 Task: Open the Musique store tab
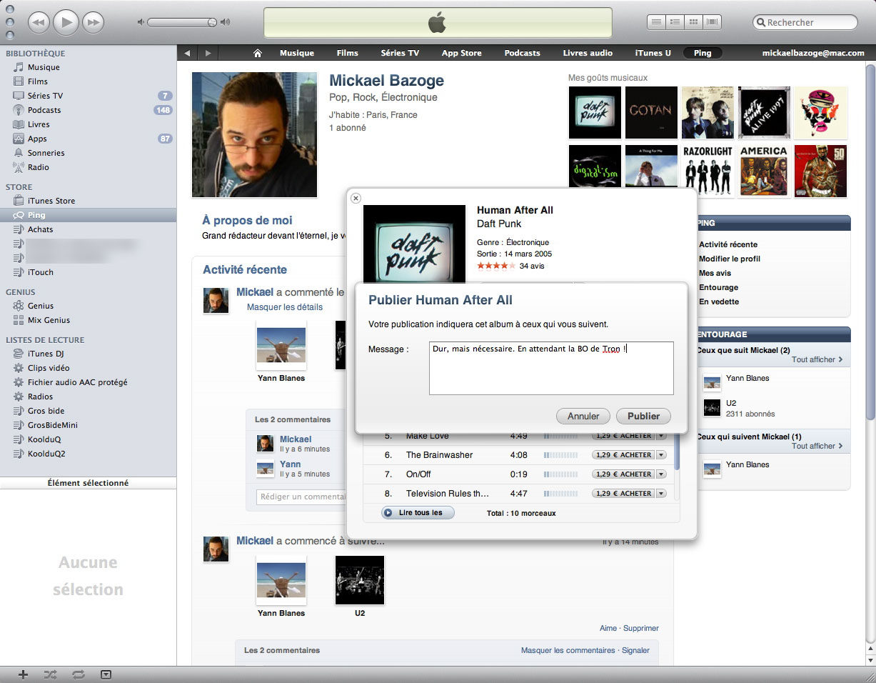click(x=297, y=53)
